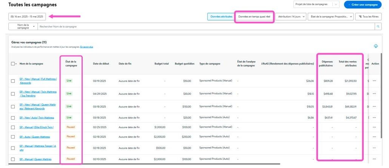Click the $69,382.91 sales value
Viewport: 389px width, 168px height.
click(350, 107)
